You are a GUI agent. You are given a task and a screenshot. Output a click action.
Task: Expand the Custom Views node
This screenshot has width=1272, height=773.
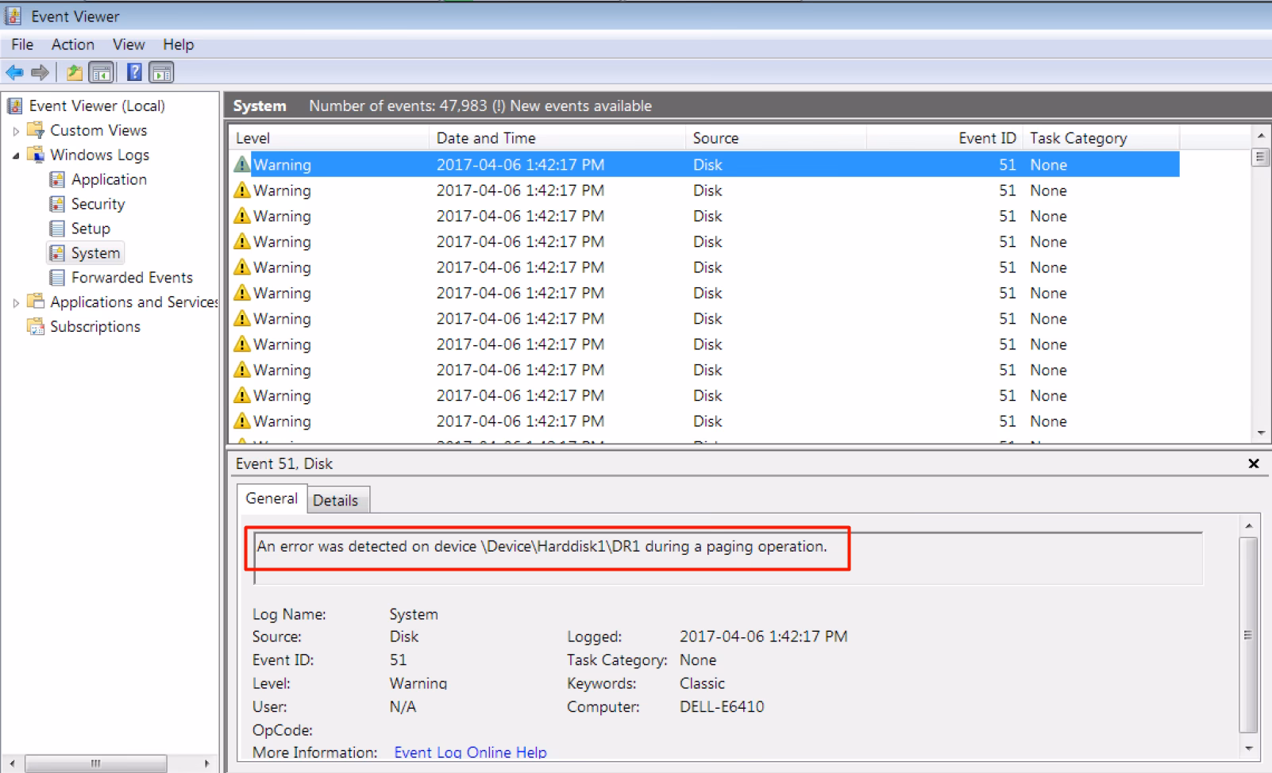click(x=16, y=130)
